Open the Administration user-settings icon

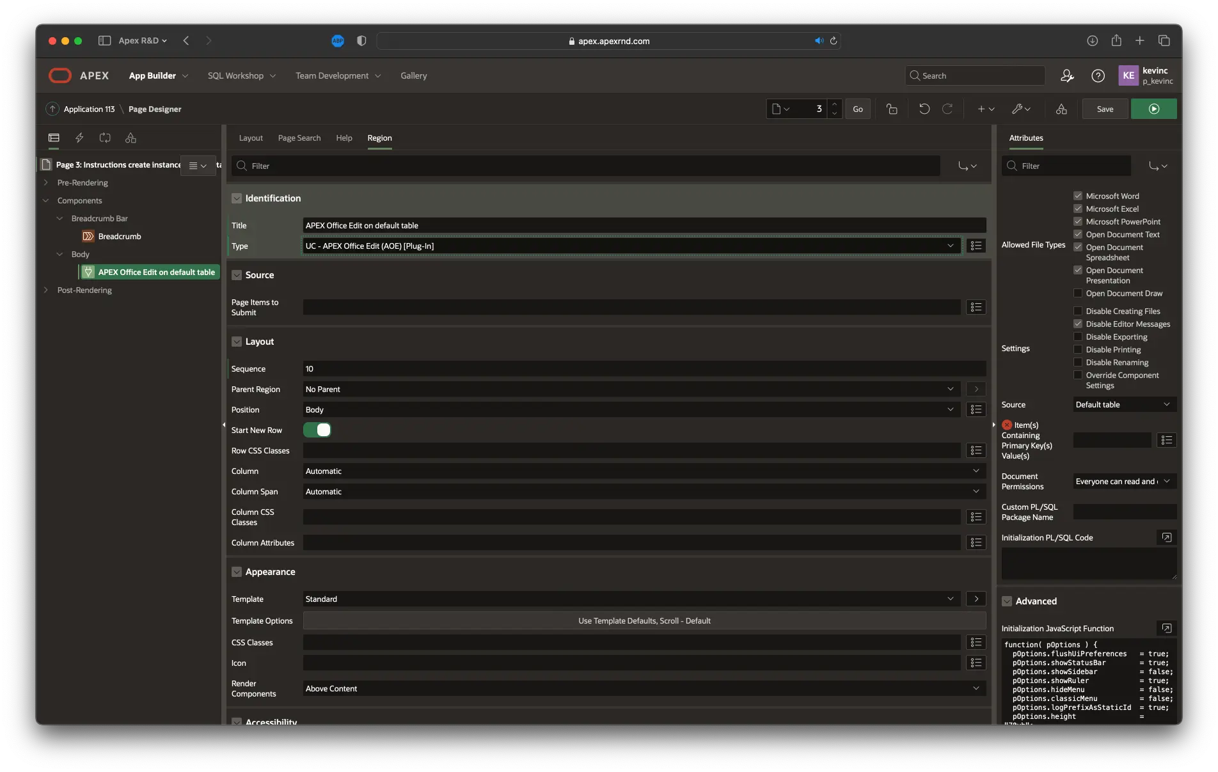tap(1067, 75)
